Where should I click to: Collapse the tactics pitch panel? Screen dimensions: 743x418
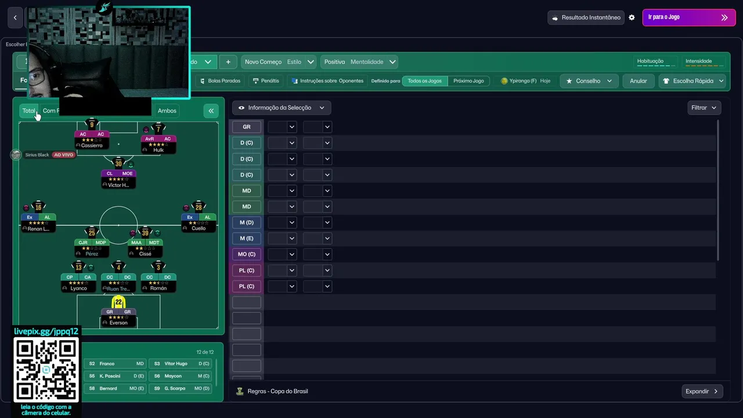211,110
